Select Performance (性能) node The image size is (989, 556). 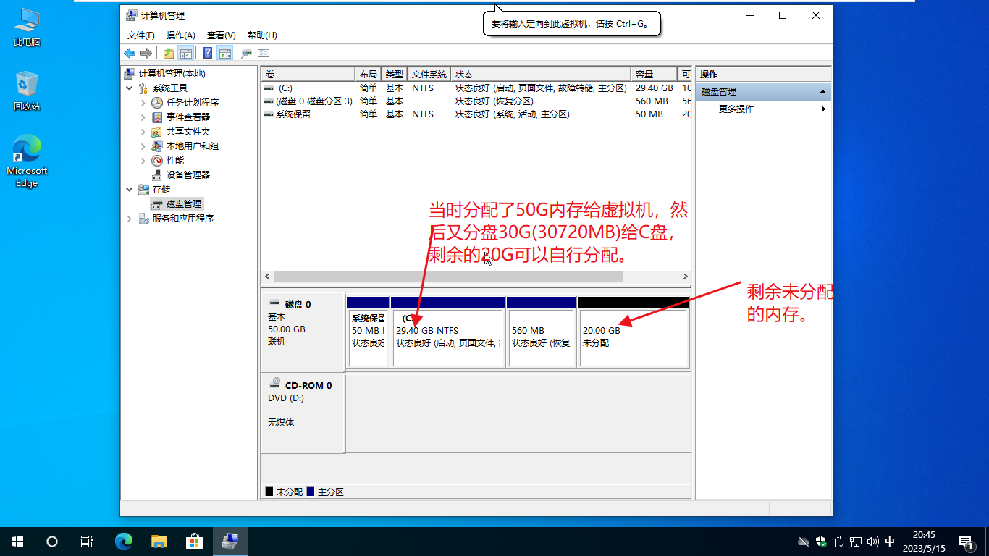(x=174, y=161)
